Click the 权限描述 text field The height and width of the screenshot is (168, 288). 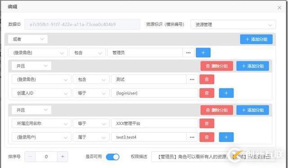[213, 157]
